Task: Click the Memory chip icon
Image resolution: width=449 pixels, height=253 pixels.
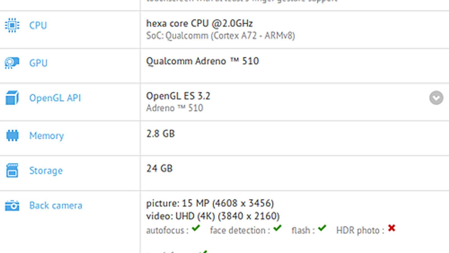Action: tap(12, 135)
